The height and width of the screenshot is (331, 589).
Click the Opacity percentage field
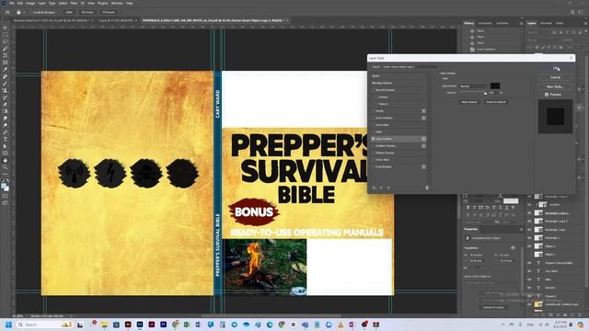[x=492, y=93]
